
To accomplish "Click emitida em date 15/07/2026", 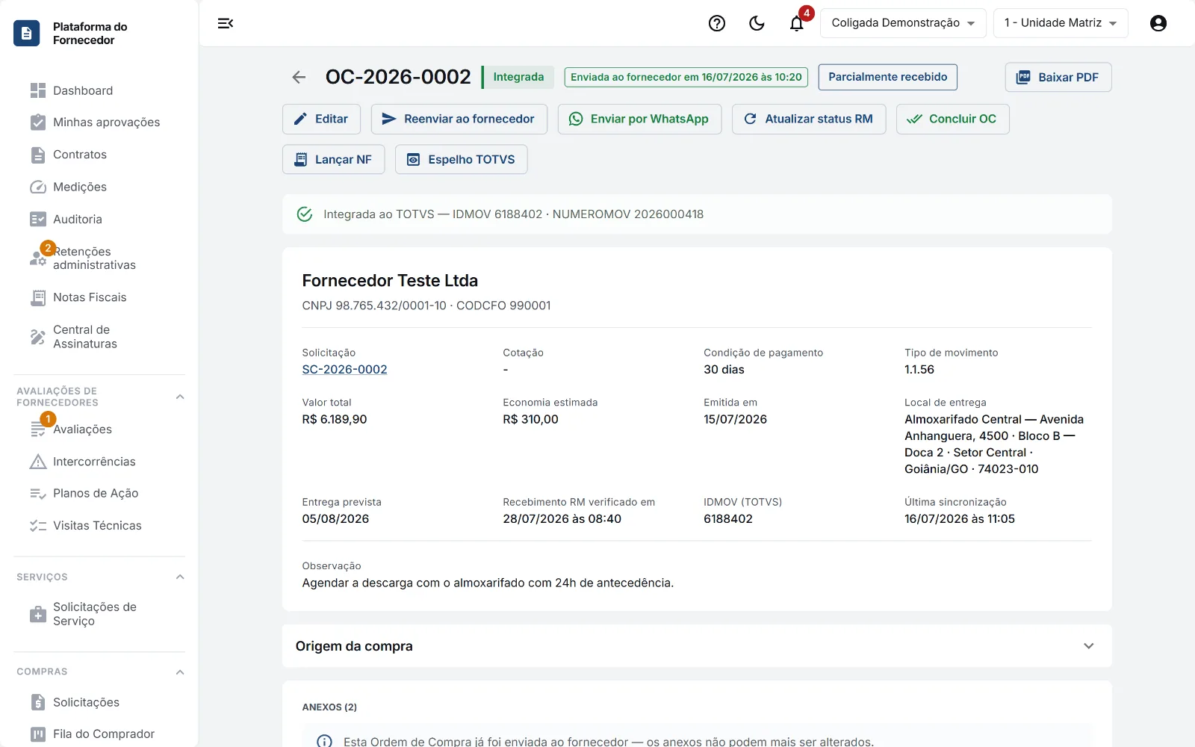I will click(735, 419).
